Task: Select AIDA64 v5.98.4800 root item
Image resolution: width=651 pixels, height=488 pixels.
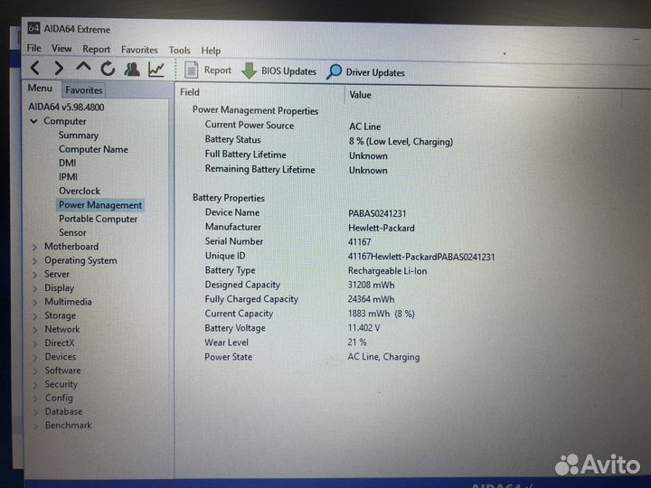Action: (x=66, y=107)
